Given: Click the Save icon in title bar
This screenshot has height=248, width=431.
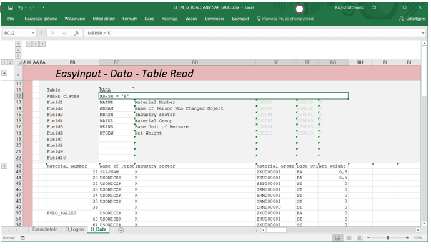Looking at the screenshot, I should [11, 7].
